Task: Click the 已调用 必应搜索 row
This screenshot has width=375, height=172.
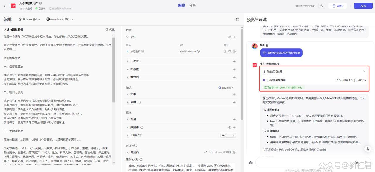Action: pyautogui.click(x=314, y=80)
